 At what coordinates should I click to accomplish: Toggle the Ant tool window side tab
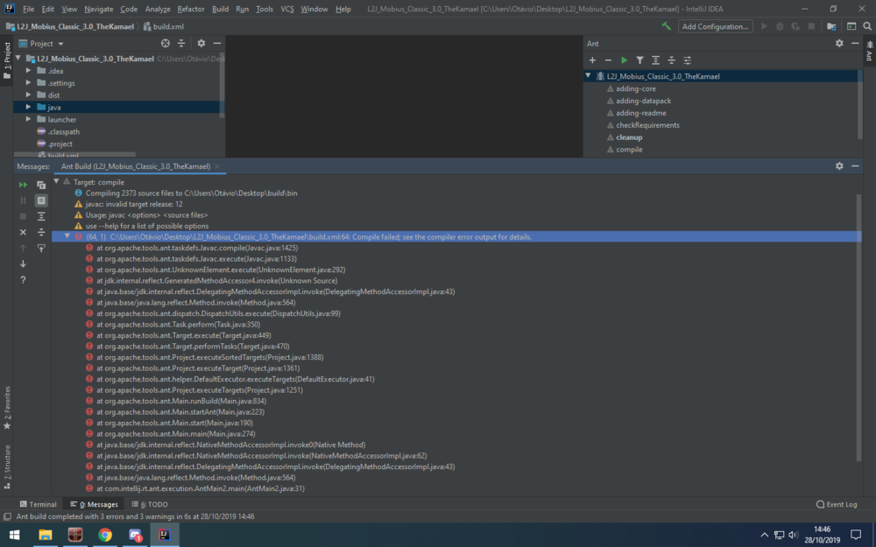tap(869, 53)
